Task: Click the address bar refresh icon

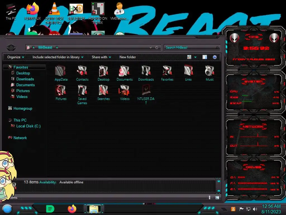Action: tap(157, 48)
